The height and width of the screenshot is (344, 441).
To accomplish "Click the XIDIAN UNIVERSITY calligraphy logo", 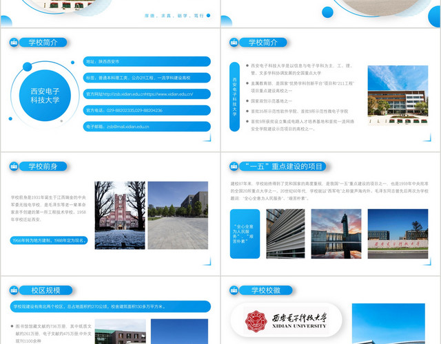I will tap(299, 321).
